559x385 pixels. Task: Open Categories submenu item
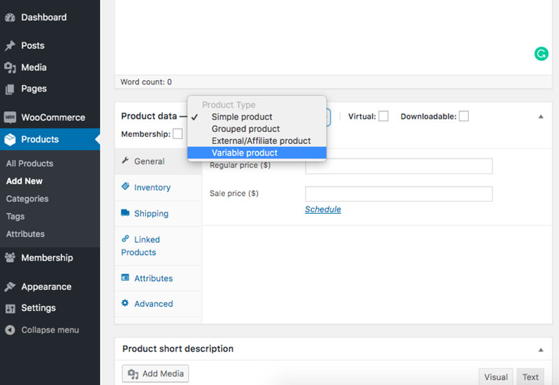[x=27, y=199]
